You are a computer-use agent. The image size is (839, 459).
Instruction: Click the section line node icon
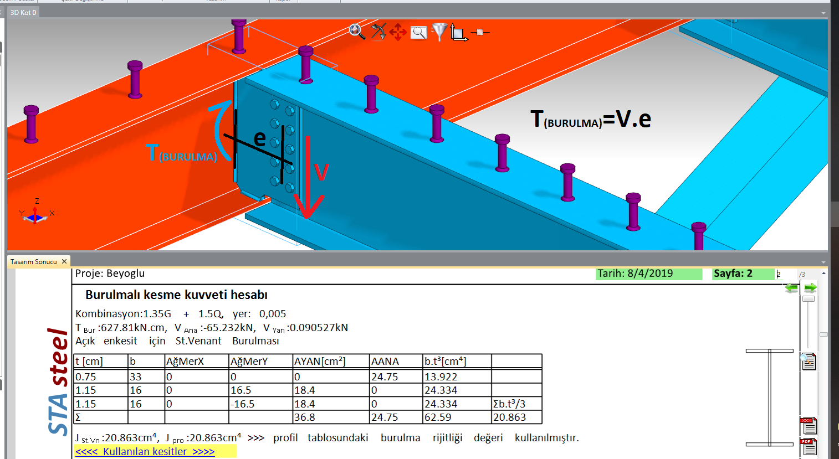(x=480, y=32)
